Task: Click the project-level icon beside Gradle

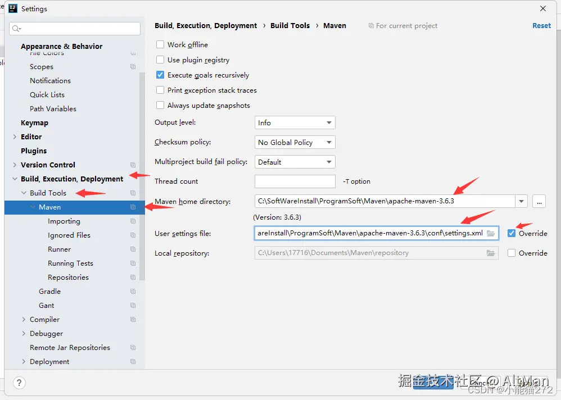Action: [133, 292]
